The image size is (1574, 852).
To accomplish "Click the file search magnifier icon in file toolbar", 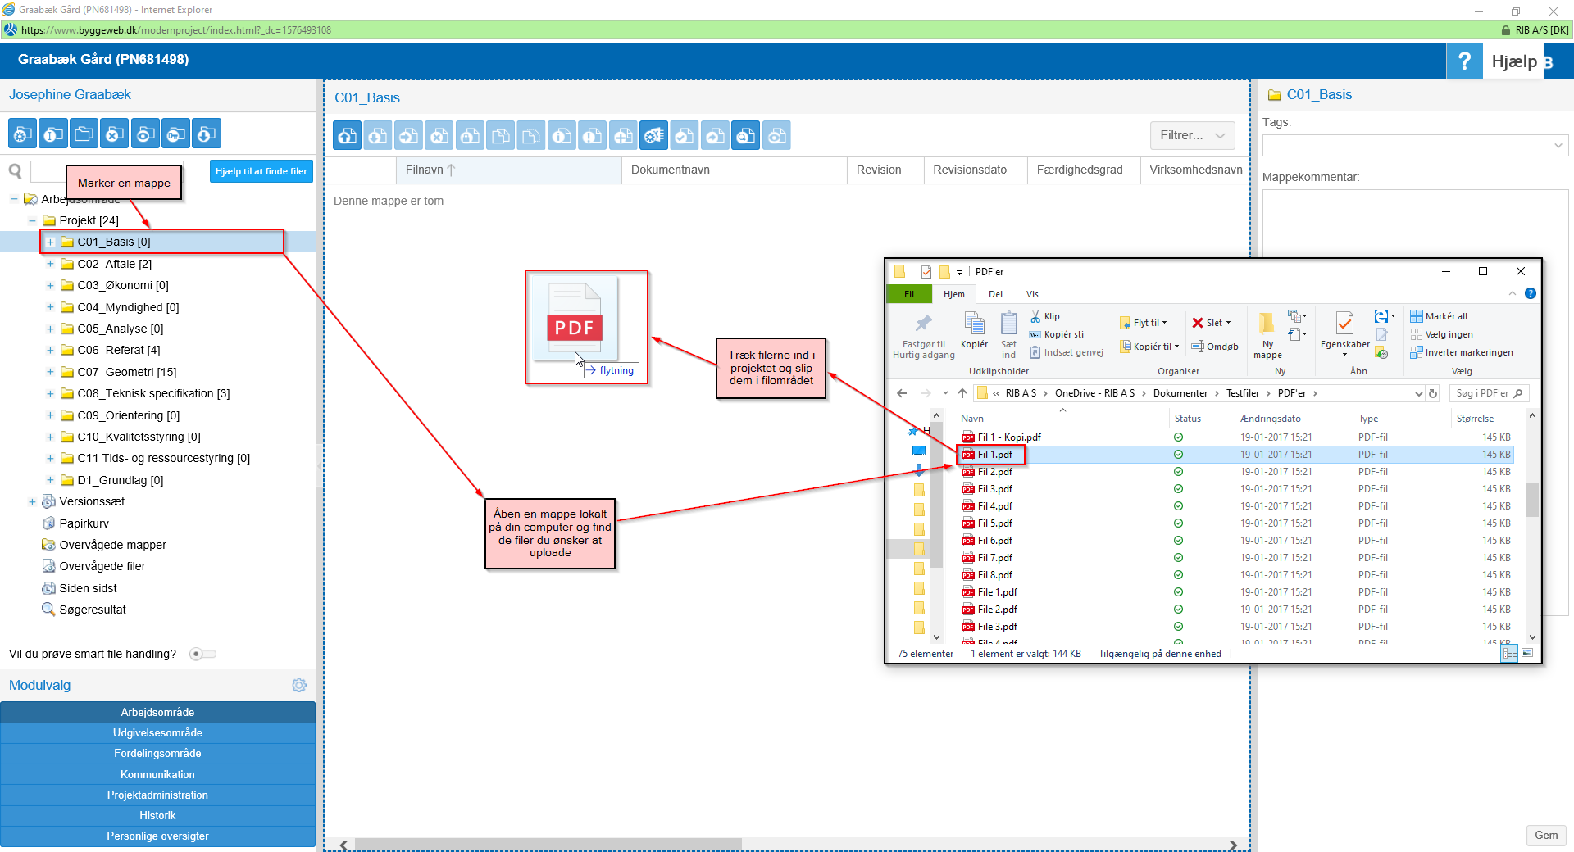I will click(745, 136).
